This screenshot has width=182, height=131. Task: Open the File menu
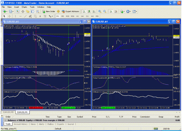click(3, 7)
